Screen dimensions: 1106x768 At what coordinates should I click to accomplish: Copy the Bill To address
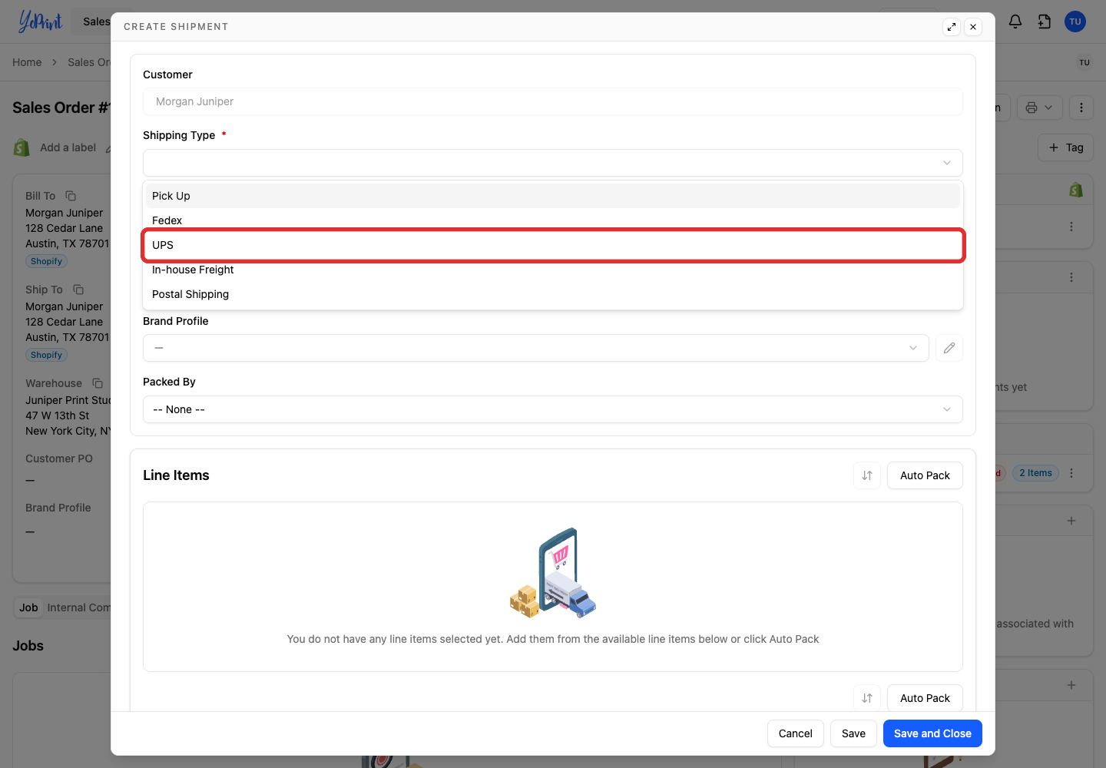(71, 196)
